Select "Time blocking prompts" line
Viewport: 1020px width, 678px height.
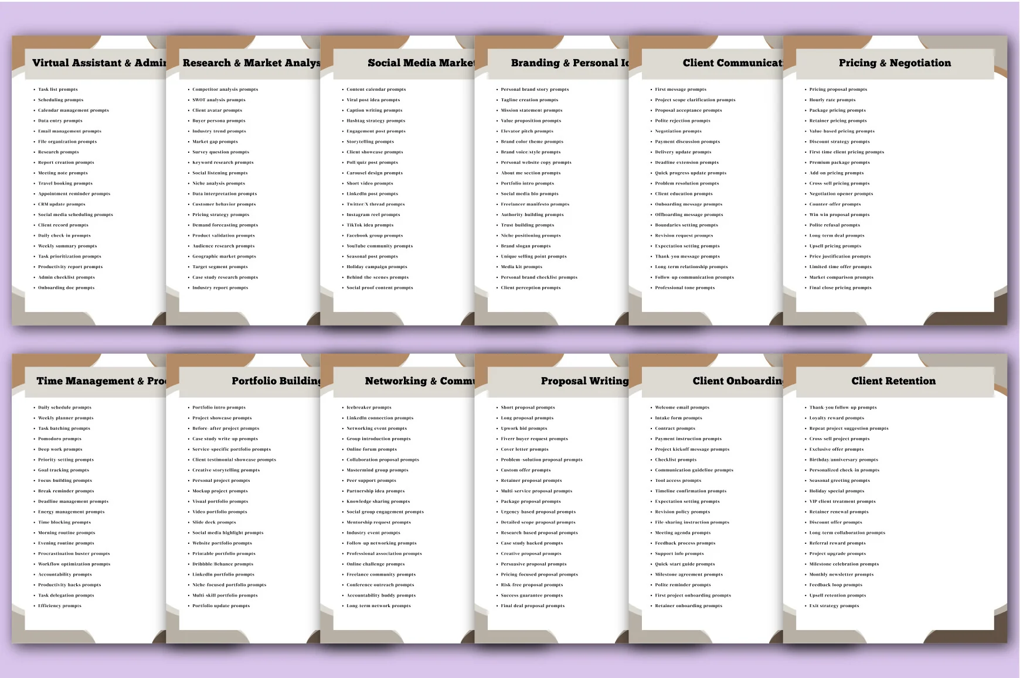click(x=64, y=523)
